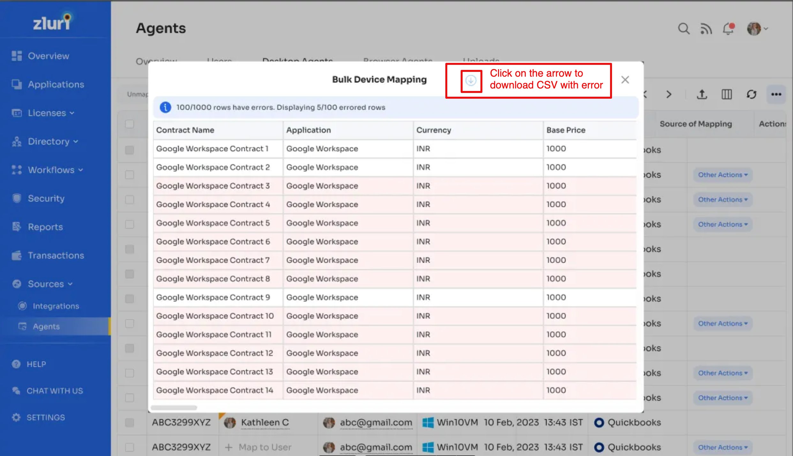Check the Kathleen C row checkbox
793x456 pixels.
tap(130, 422)
